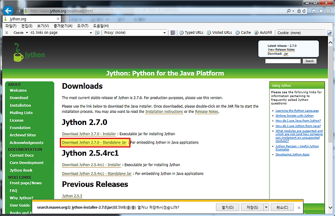Click the 저장(S) save button
The height and width of the screenshot is (216, 335).
tap(252, 207)
